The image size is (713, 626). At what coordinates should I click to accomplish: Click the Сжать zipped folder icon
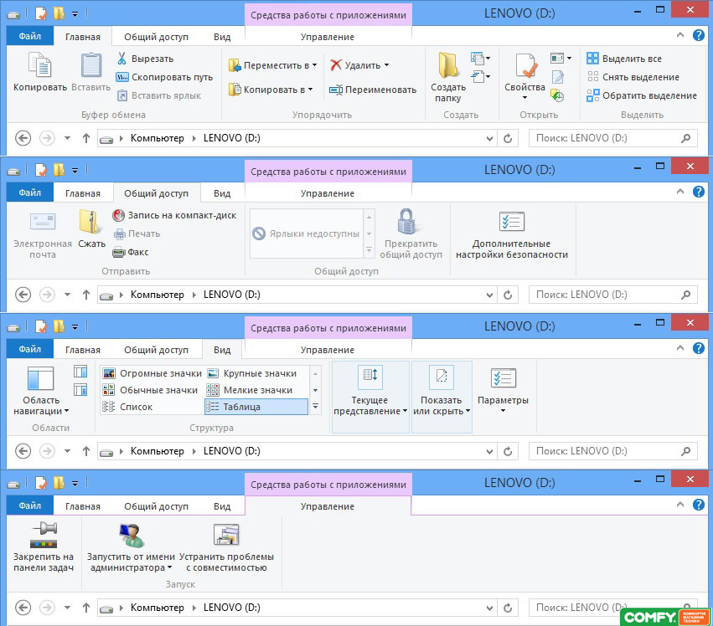(x=91, y=222)
